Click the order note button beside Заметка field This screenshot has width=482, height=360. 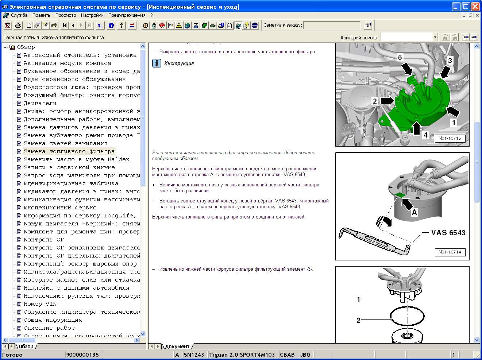point(367,26)
